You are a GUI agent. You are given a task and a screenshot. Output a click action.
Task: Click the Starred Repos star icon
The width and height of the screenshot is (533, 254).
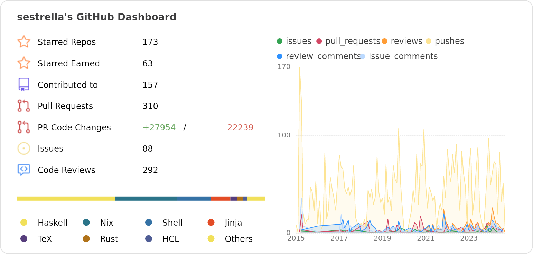point(24,42)
